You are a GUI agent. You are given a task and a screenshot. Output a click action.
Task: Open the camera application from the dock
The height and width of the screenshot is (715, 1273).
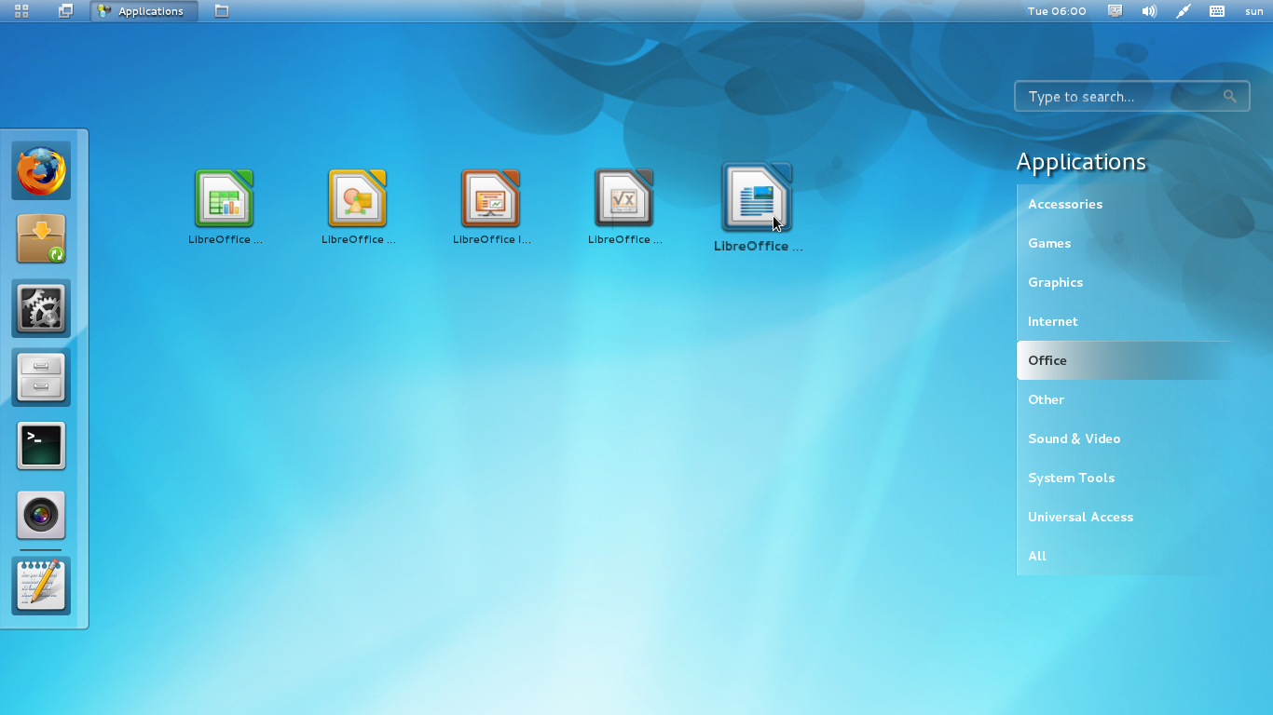(x=41, y=514)
